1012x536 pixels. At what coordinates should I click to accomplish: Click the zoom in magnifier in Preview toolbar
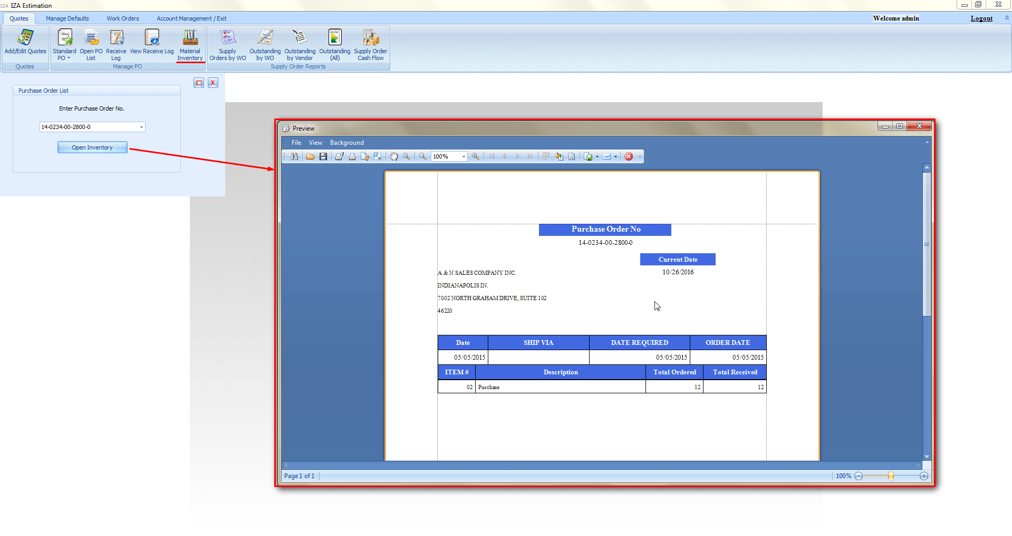(476, 156)
